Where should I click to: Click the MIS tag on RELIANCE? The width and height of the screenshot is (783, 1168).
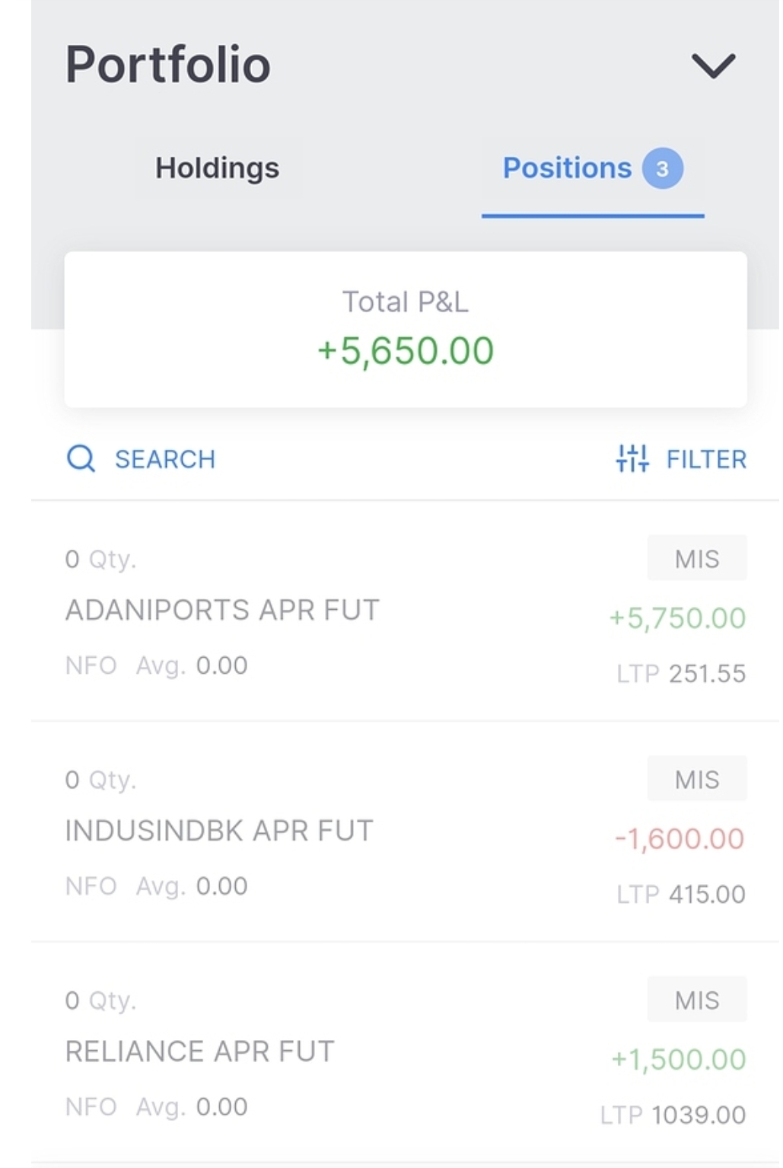click(x=696, y=1000)
